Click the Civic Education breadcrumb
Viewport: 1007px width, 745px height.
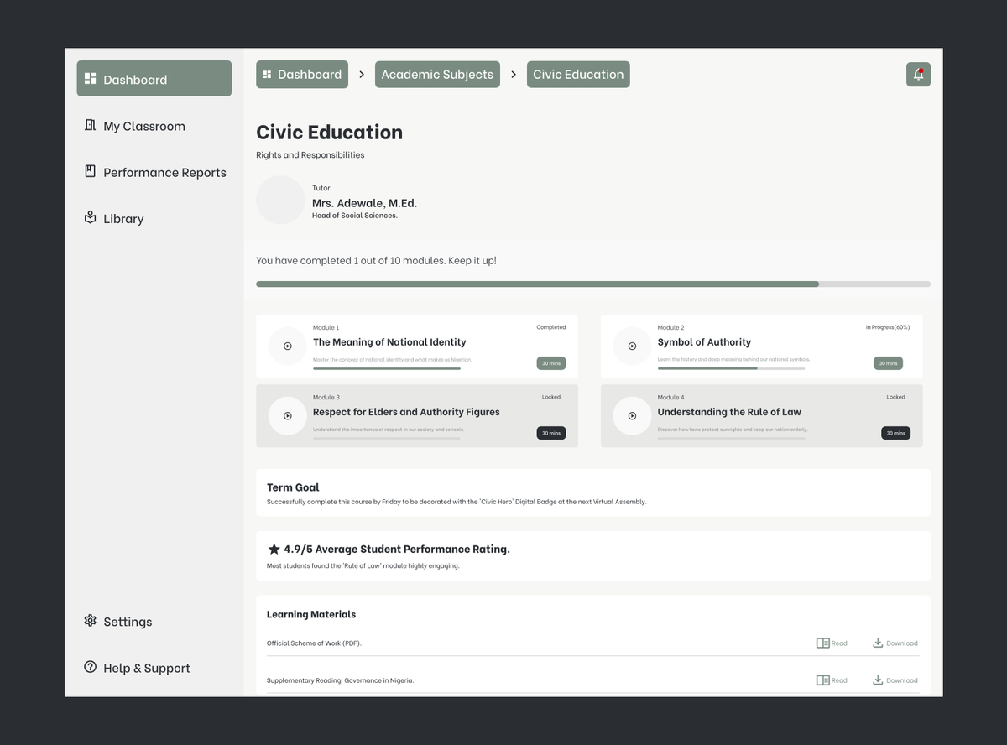[578, 74]
